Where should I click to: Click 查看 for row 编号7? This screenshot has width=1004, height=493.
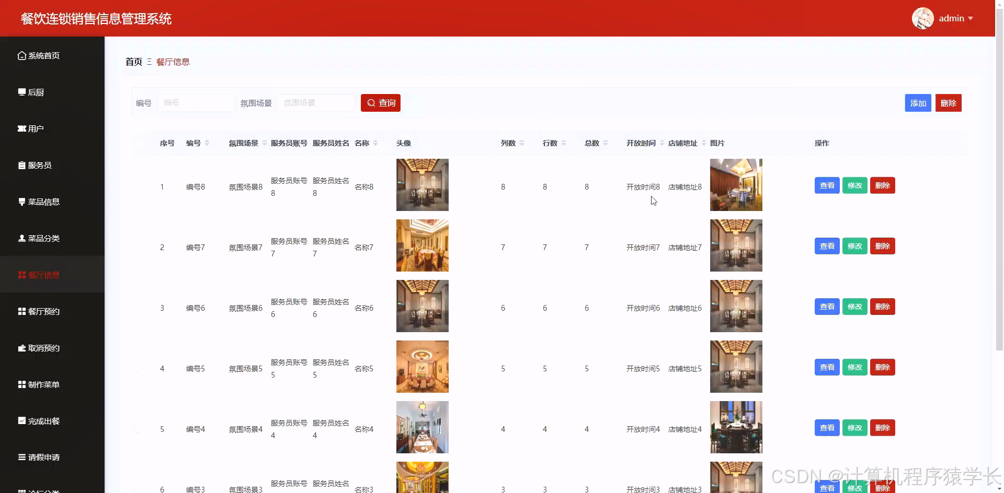[827, 246]
